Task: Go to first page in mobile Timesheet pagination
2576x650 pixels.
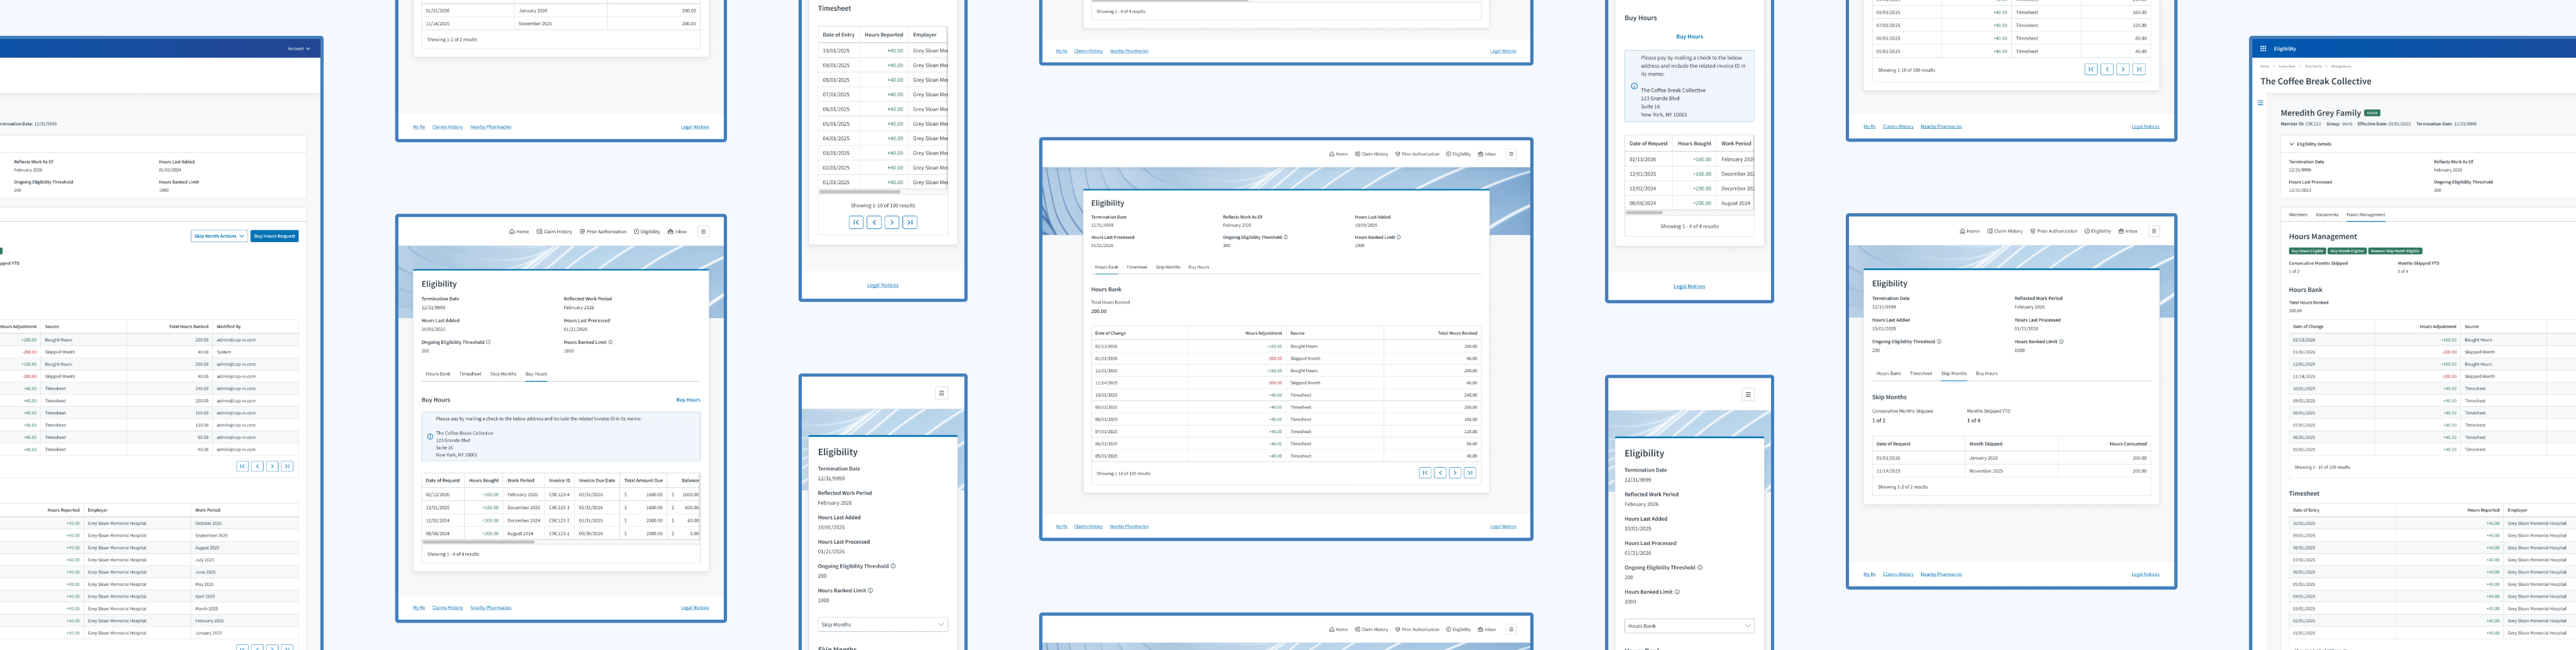Action: 856,222
